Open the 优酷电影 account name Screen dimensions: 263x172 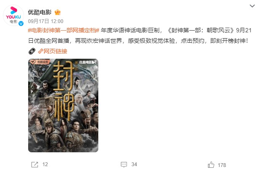[x=39, y=12]
